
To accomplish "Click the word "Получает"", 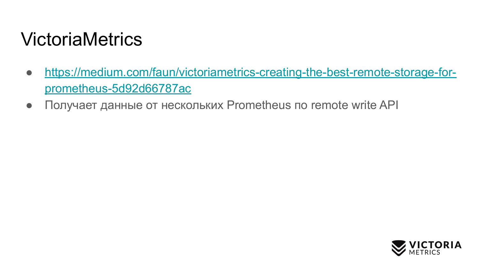I will coord(71,105).
